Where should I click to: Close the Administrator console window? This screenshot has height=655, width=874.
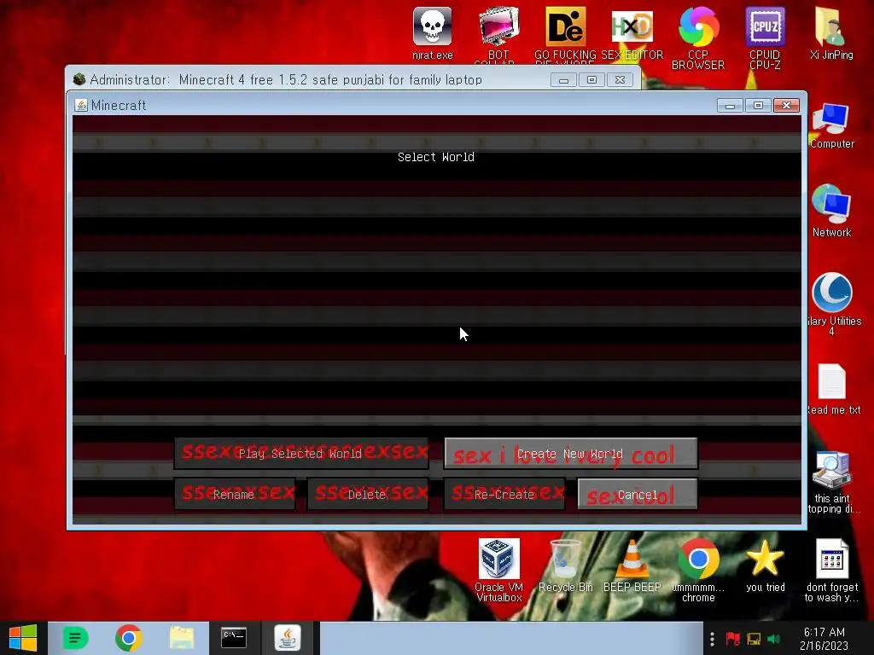click(620, 80)
